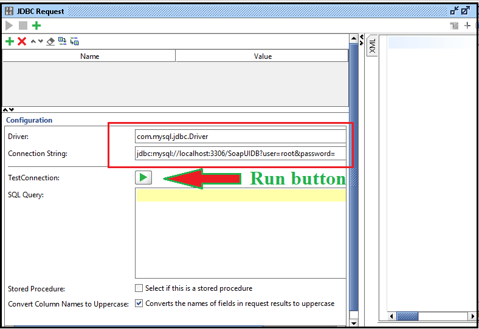
Task: Toggle tab layout icon at top right
Action: 454,26
